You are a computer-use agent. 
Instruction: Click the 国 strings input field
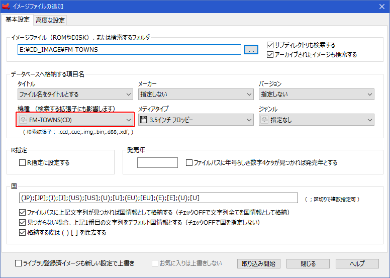[x=158, y=198]
